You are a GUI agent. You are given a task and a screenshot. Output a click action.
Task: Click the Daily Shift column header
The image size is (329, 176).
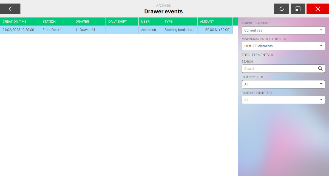click(x=122, y=22)
